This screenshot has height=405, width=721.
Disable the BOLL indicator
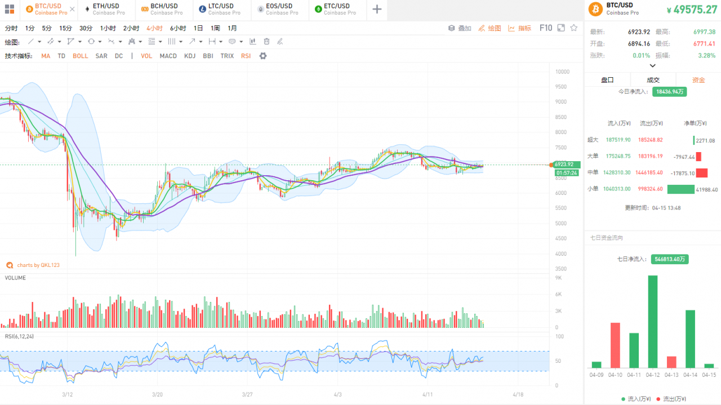pyautogui.click(x=80, y=56)
